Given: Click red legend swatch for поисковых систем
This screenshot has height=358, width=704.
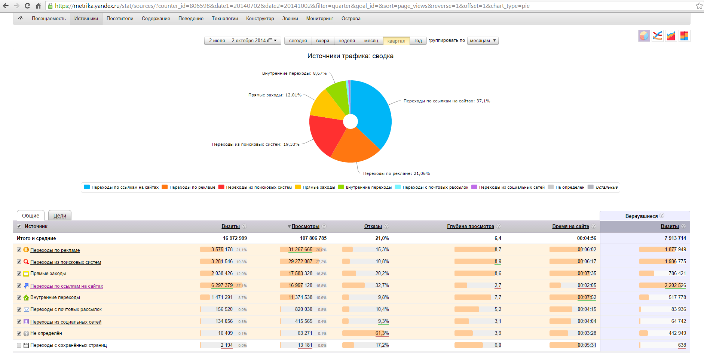Looking at the screenshot, I should [x=221, y=187].
